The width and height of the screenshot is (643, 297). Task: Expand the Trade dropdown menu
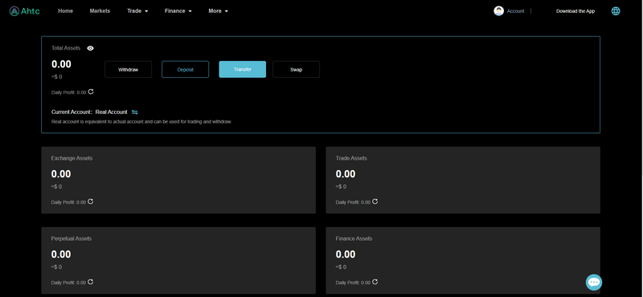pyautogui.click(x=137, y=11)
